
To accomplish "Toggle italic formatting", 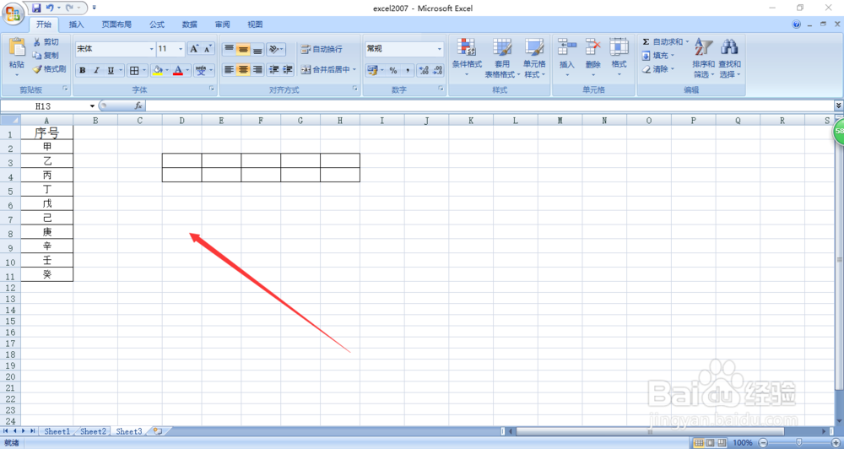I will click(96, 70).
